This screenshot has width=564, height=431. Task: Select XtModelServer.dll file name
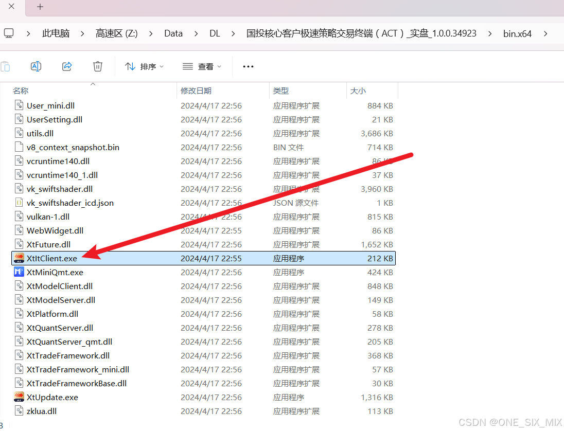pyautogui.click(x=61, y=300)
